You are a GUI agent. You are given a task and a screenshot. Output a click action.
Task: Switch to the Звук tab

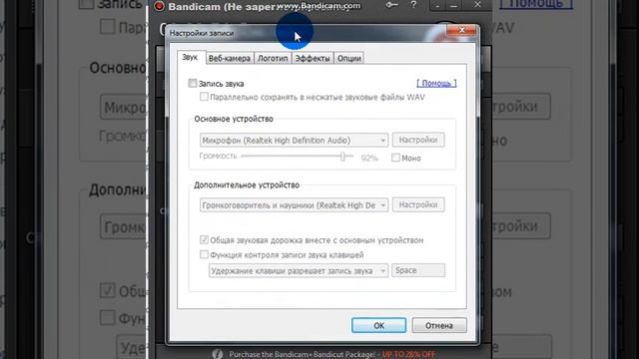pyautogui.click(x=190, y=58)
